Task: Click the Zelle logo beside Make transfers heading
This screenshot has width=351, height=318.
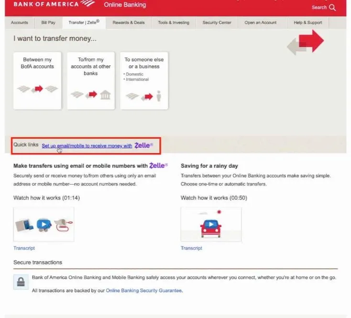Action: 158,165
